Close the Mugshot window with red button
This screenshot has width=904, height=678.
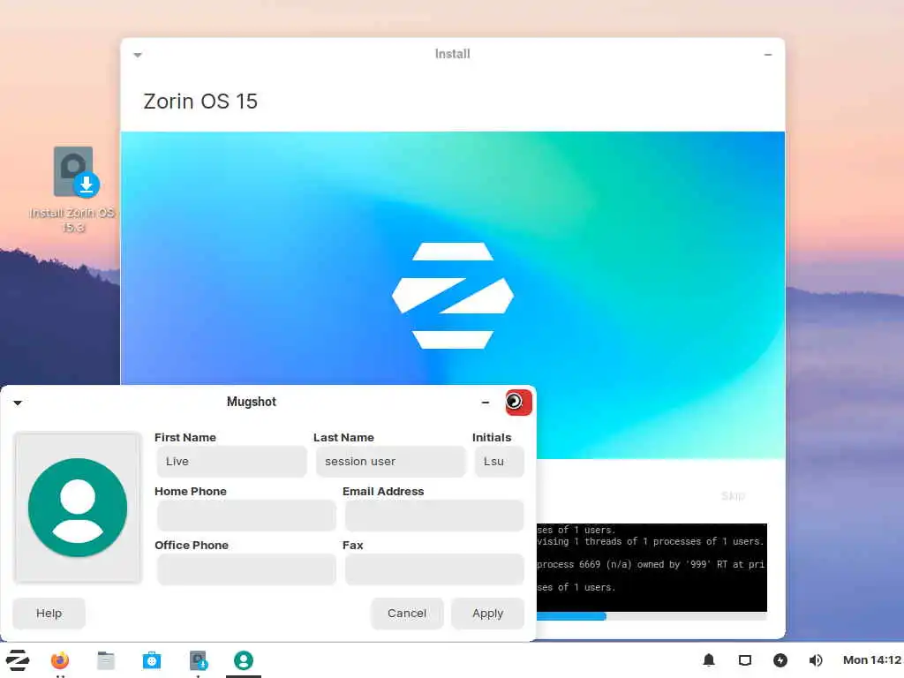pyautogui.click(x=518, y=403)
